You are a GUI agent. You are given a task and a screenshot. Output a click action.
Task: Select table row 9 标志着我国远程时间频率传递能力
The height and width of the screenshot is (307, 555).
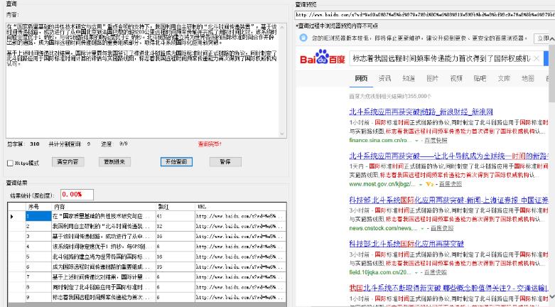pos(147,298)
